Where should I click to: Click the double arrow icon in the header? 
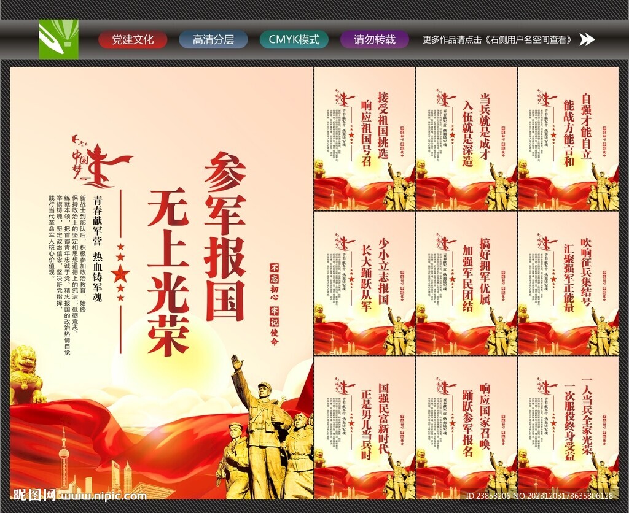click(x=587, y=39)
